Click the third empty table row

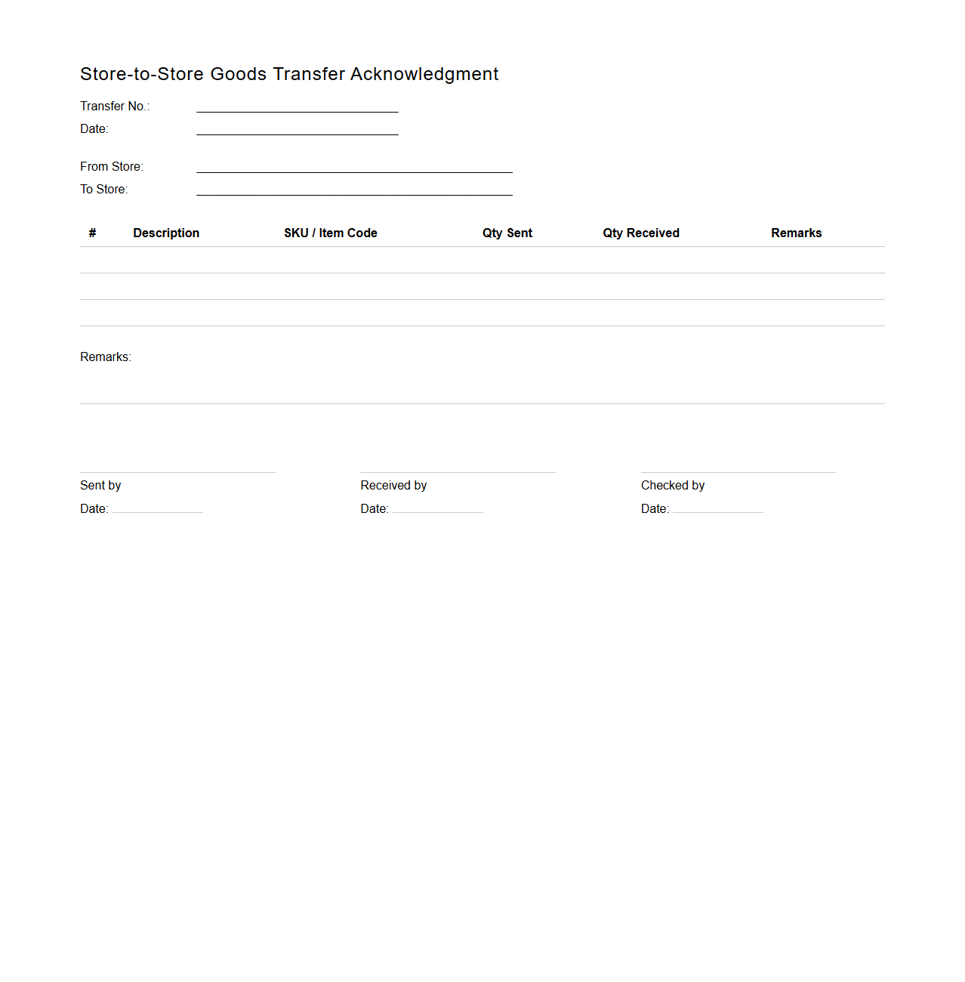click(x=482, y=312)
